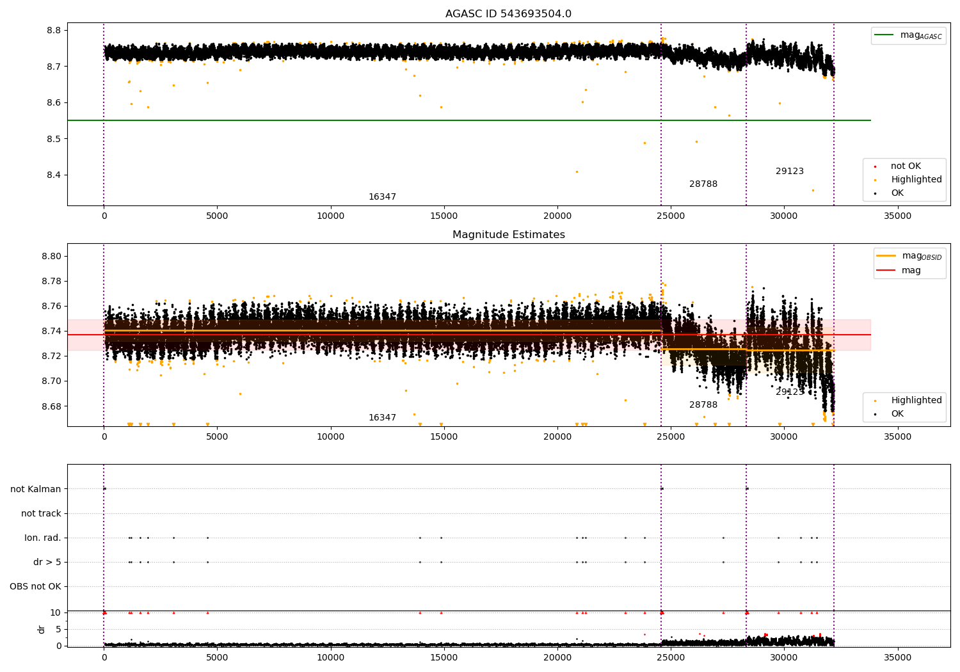
Task: Click x-tick 15000 of the top plot
Action: click(x=444, y=216)
